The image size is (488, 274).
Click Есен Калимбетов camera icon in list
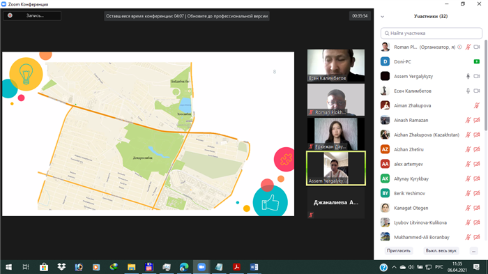point(476,91)
